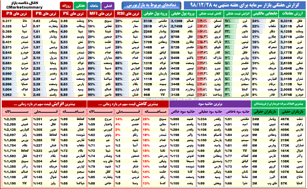Click the 588% net margin value

point(174,119)
